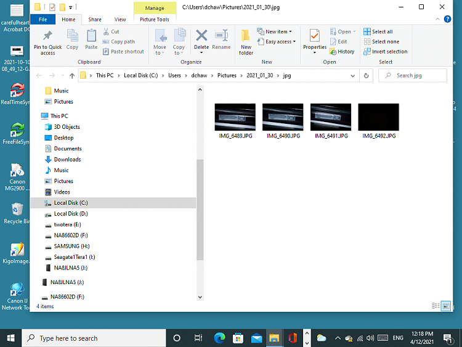
Task: Open the File menu tab
Action: (43, 20)
